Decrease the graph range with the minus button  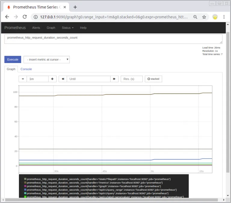point(23,79)
